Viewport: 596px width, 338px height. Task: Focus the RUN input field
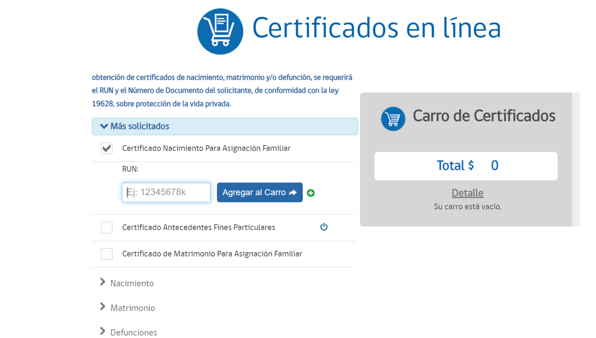(166, 192)
